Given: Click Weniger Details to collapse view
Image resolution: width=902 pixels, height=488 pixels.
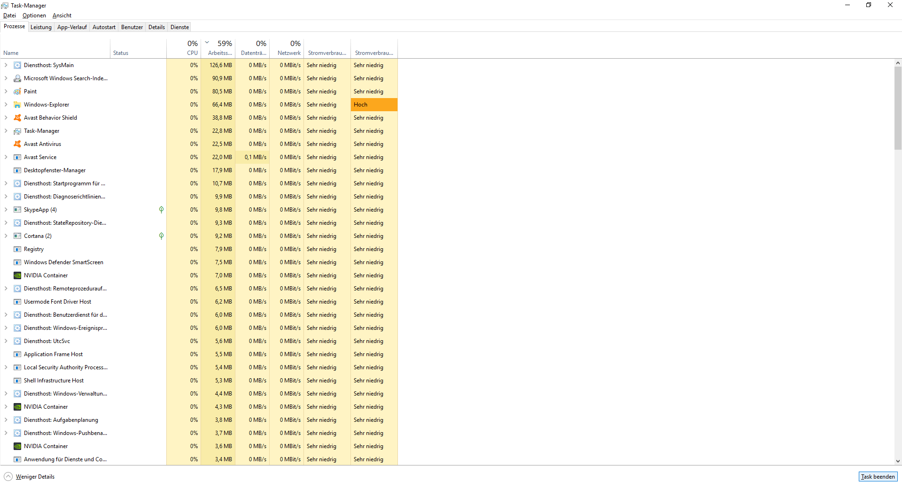Looking at the screenshot, I should [x=30, y=477].
